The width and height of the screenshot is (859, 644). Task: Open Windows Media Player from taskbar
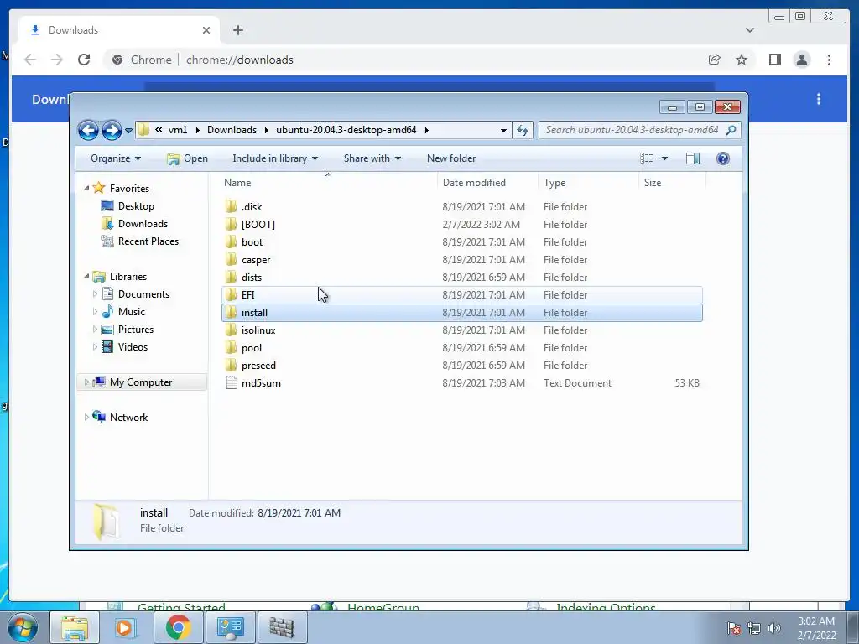pos(124,627)
